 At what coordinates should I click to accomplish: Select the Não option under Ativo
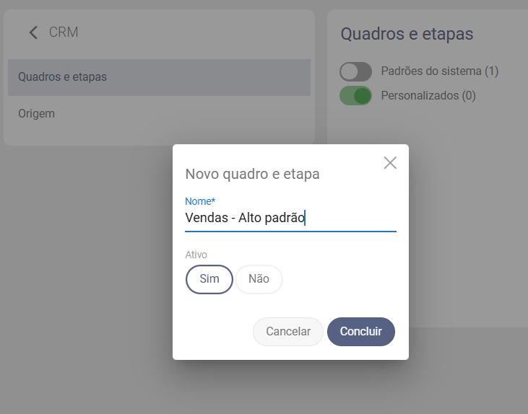click(259, 279)
